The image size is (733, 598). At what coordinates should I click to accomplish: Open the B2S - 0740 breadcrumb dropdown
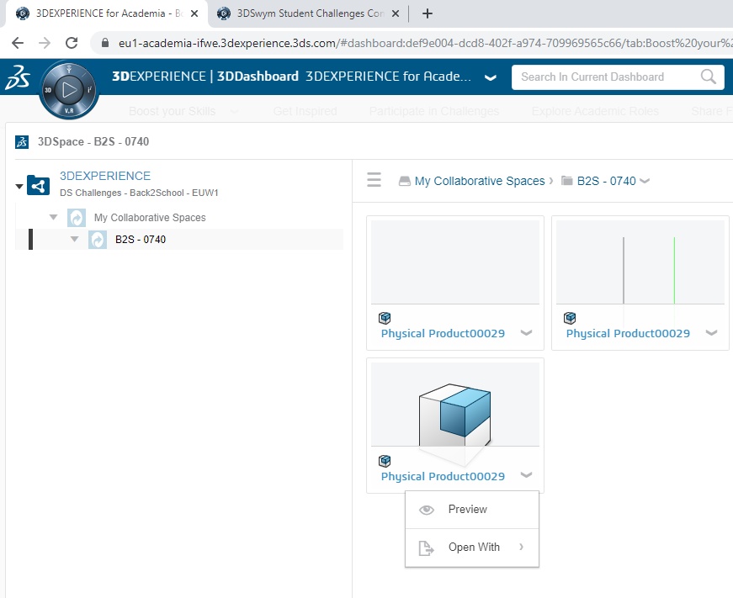click(x=645, y=181)
